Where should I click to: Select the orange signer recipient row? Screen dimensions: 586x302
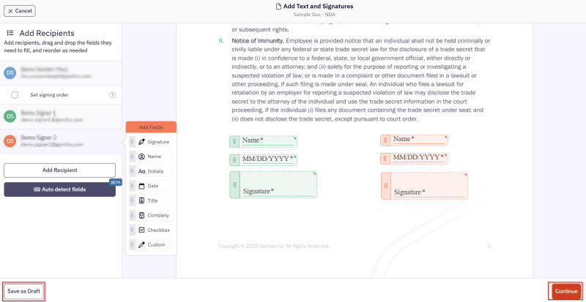(59, 141)
